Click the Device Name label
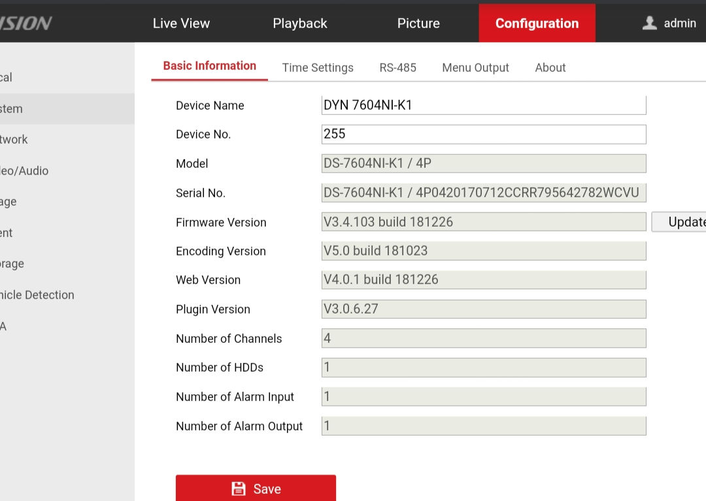706x501 pixels. (210, 106)
